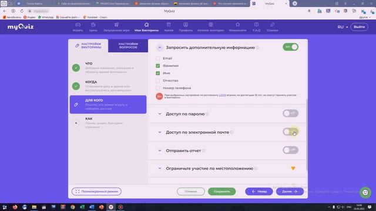Open the chat support smiley widget
376x211 pixels.
(365, 192)
